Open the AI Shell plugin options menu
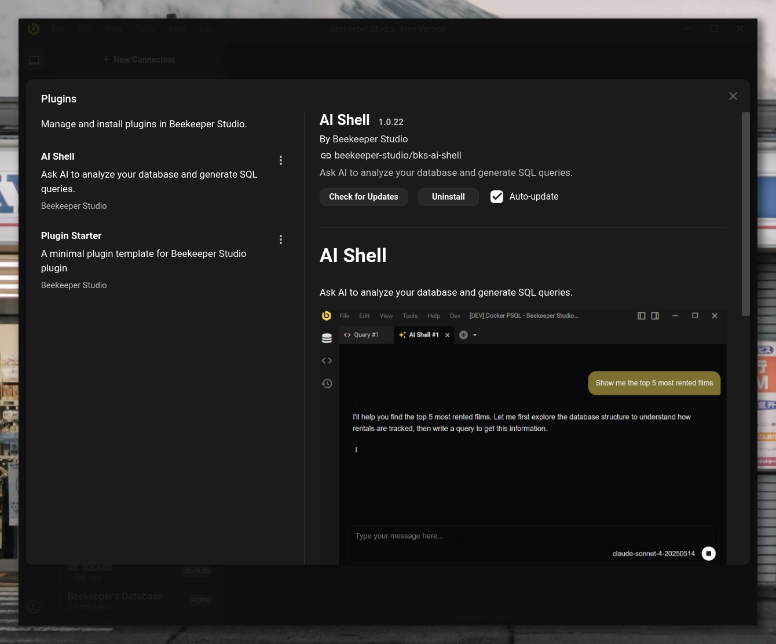This screenshot has height=644, width=776. point(281,160)
